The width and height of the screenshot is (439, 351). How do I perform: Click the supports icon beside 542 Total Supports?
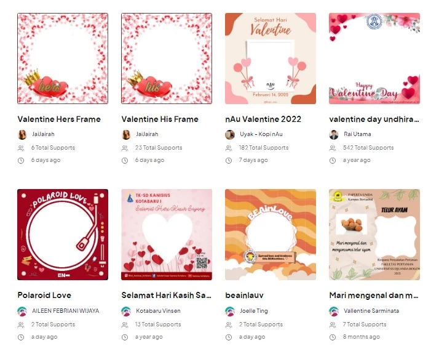(333, 148)
